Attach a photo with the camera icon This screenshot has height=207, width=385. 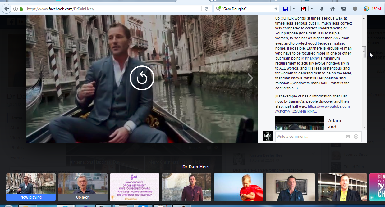[348, 137]
